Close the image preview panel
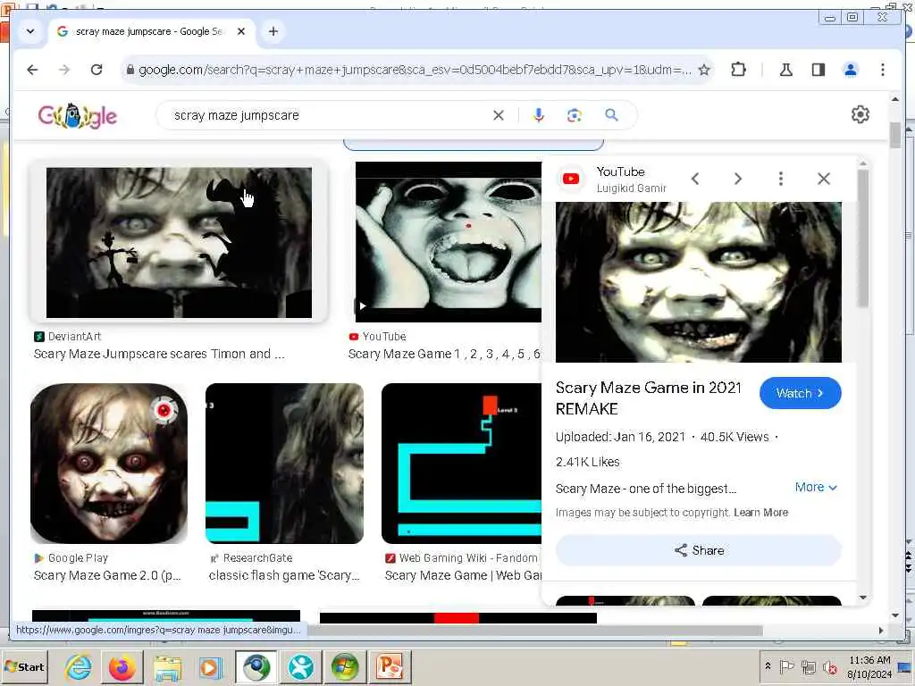This screenshot has height=686, width=915. 823,179
